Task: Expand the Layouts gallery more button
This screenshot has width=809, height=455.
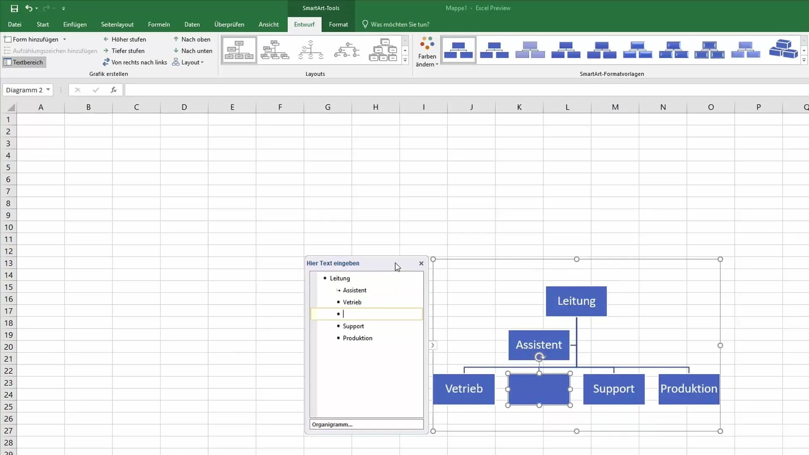Action: 405,60
